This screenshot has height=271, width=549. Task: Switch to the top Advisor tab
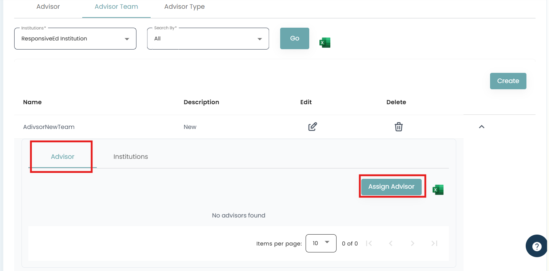(x=48, y=7)
